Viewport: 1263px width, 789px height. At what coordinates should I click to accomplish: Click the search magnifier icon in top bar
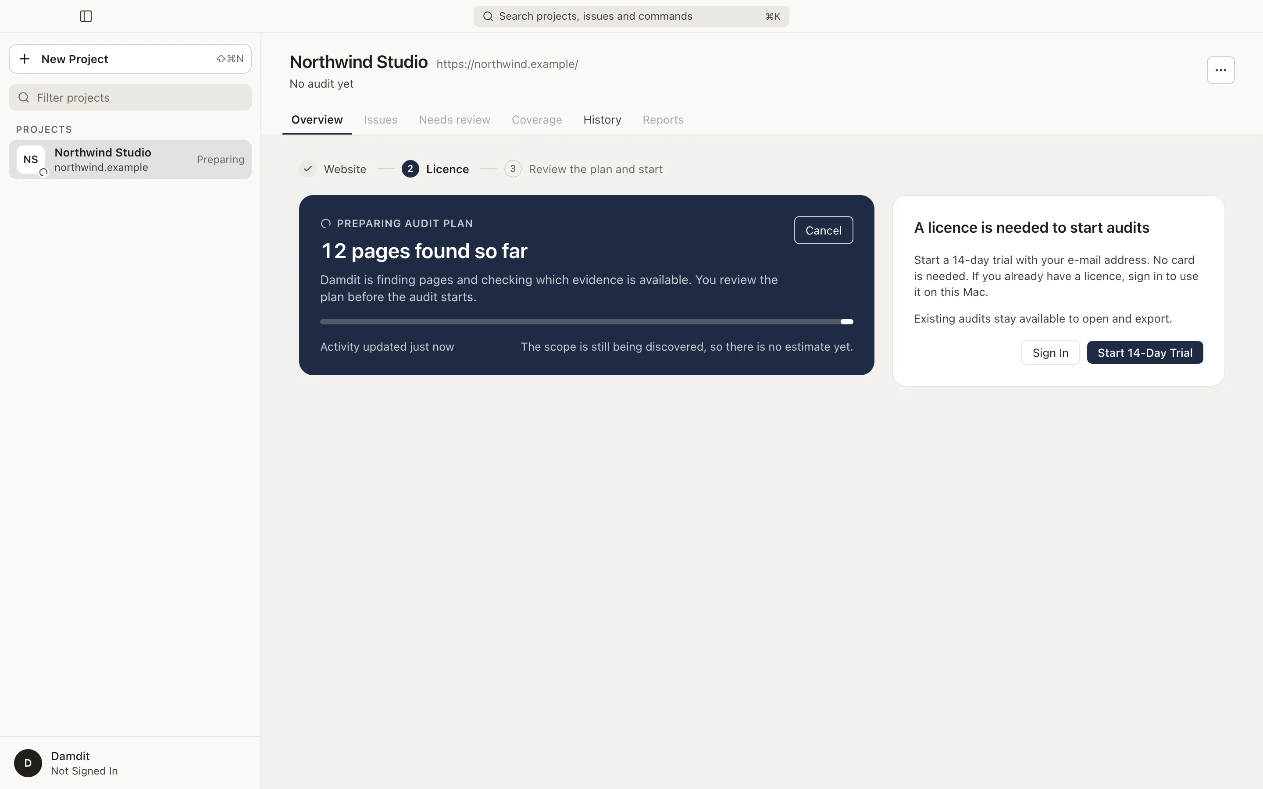coord(488,16)
